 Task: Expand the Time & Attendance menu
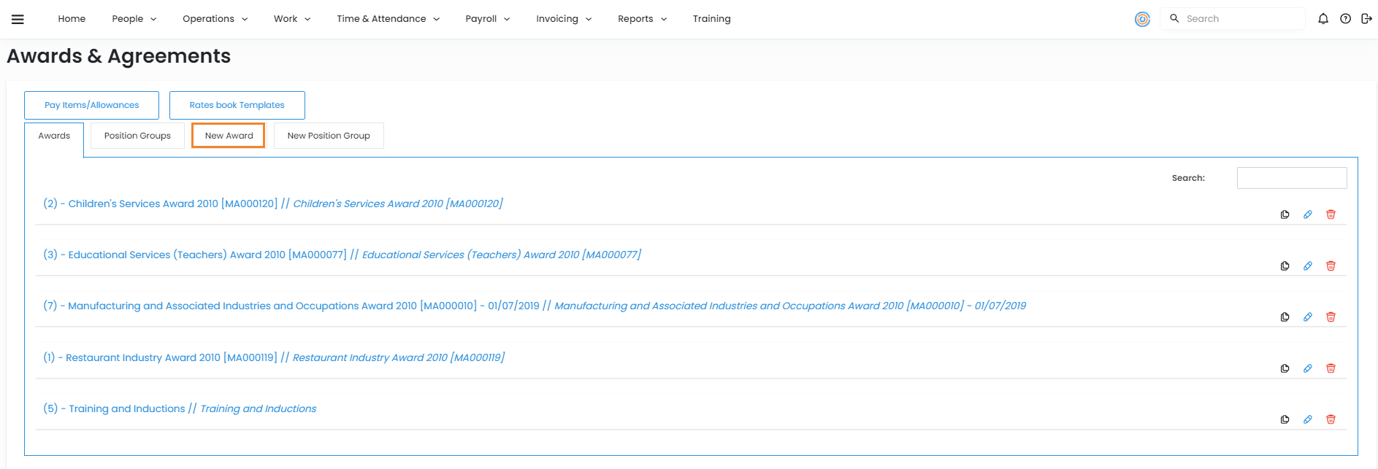pyautogui.click(x=388, y=19)
